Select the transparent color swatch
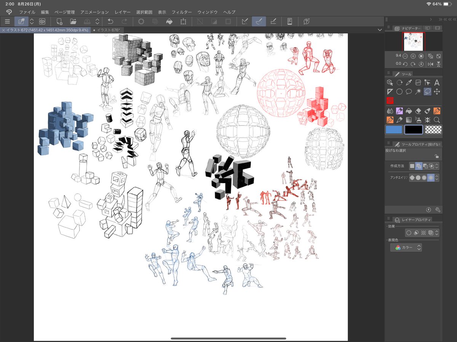Screen dimensions: 457x342 433,130
